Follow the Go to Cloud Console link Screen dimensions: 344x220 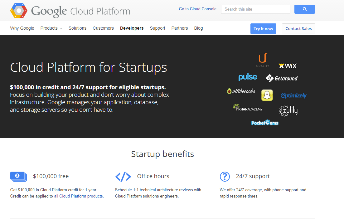[197, 9]
